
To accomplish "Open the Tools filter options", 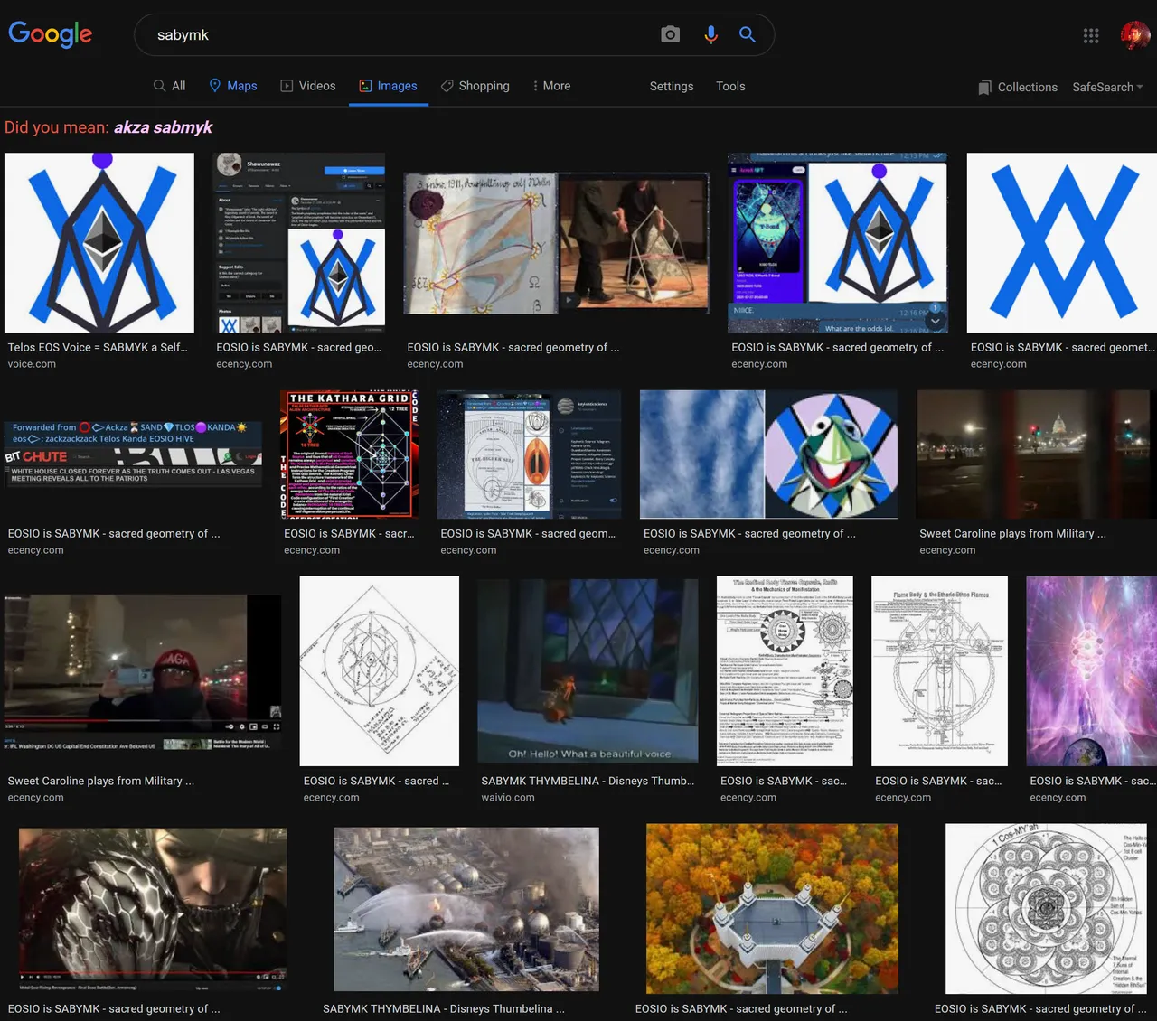I will coord(730,86).
